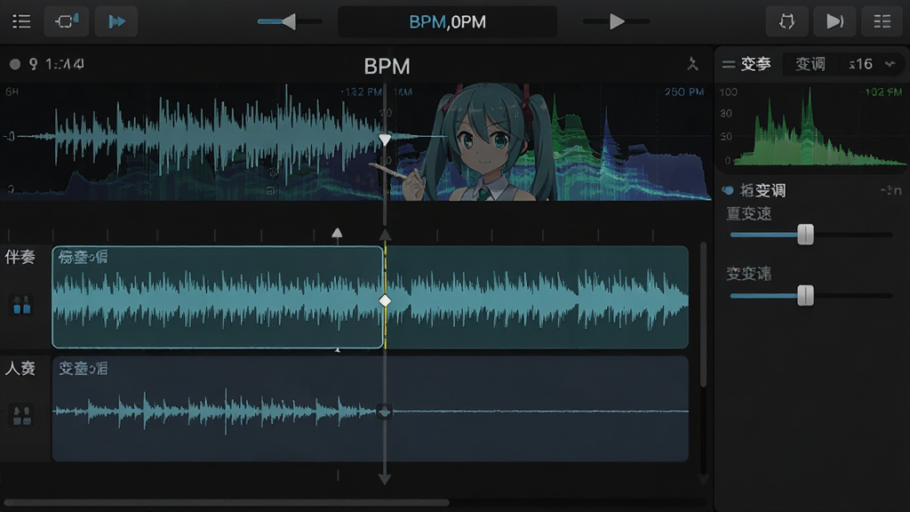Click the timecode readout next to the pin

point(65,64)
